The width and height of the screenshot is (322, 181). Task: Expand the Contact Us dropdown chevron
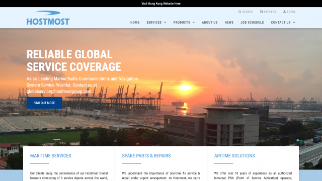[x=294, y=22]
